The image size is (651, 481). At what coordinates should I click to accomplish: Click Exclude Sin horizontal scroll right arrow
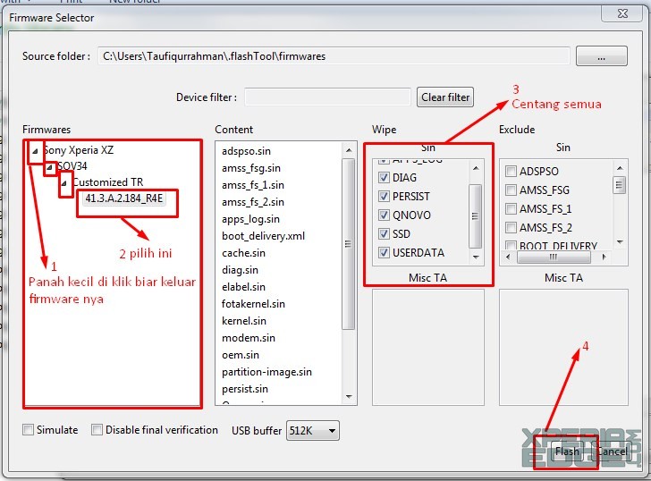tap(604, 257)
